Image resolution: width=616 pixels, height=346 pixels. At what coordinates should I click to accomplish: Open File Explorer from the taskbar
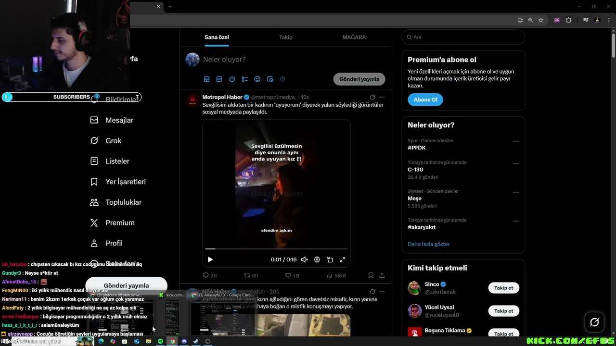148,341
